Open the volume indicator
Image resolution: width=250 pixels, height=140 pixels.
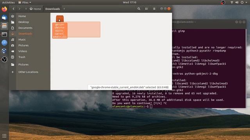[237, 2]
